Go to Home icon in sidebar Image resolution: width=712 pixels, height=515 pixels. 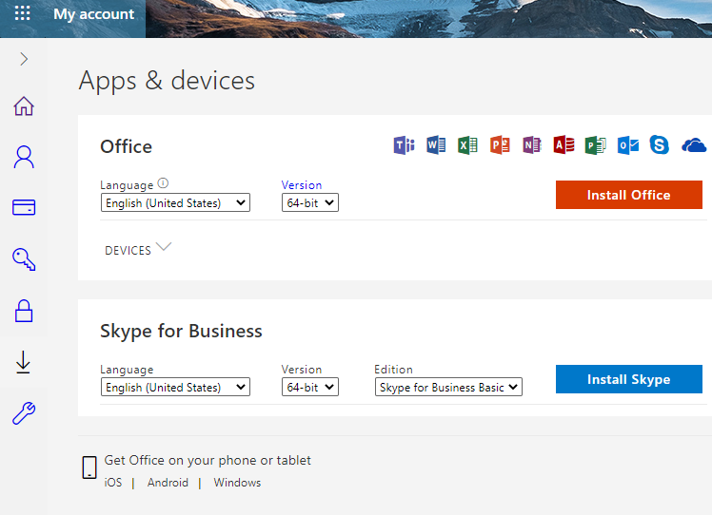click(x=24, y=106)
